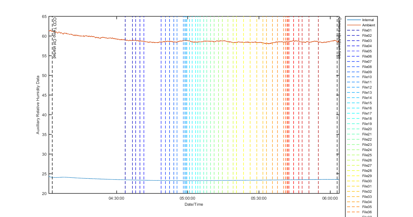Click the File25 legend entry
The width and height of the screenshot is (413, 217).
tap(360, 155)
